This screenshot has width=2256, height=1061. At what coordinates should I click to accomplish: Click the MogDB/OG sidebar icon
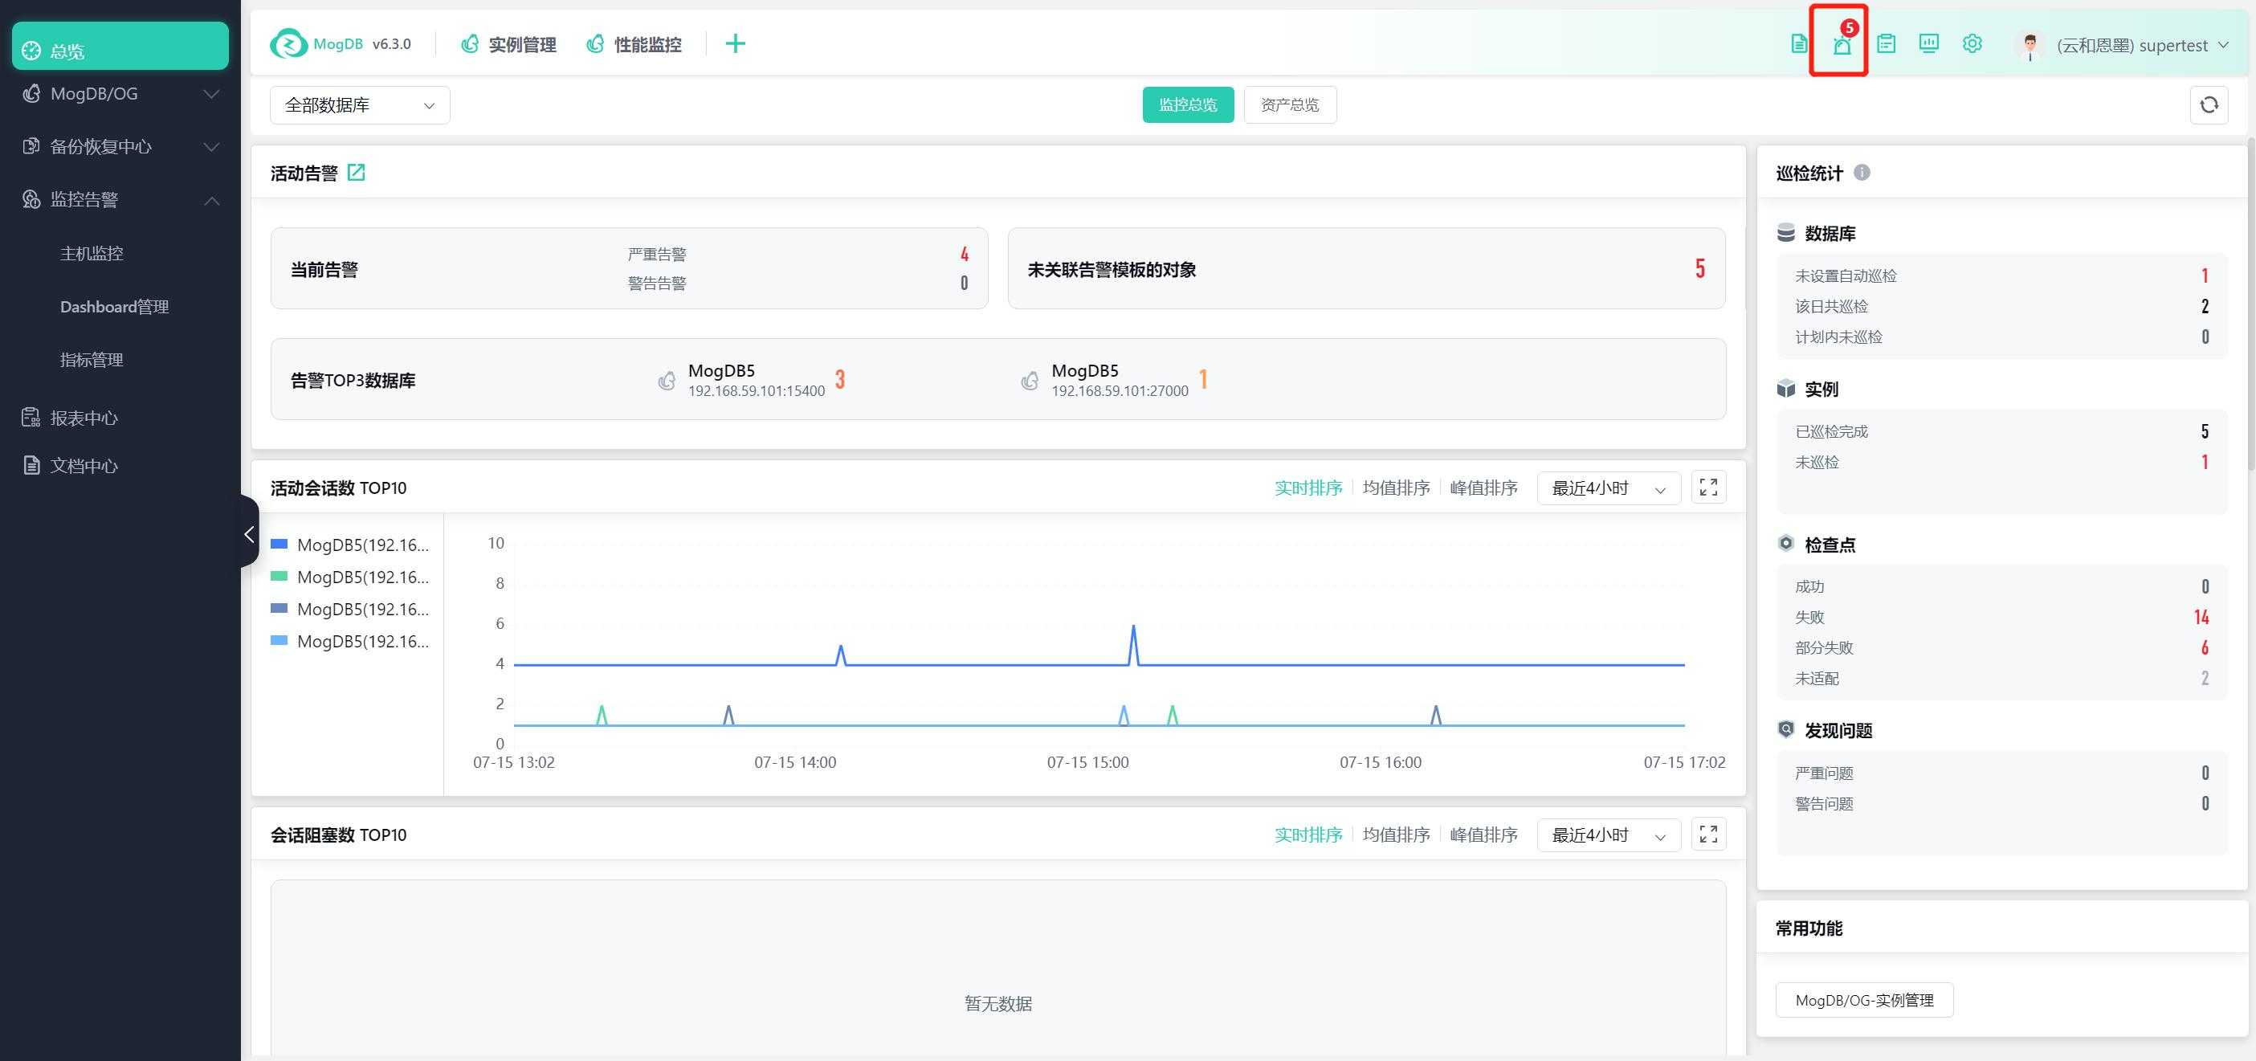(31, 94)
